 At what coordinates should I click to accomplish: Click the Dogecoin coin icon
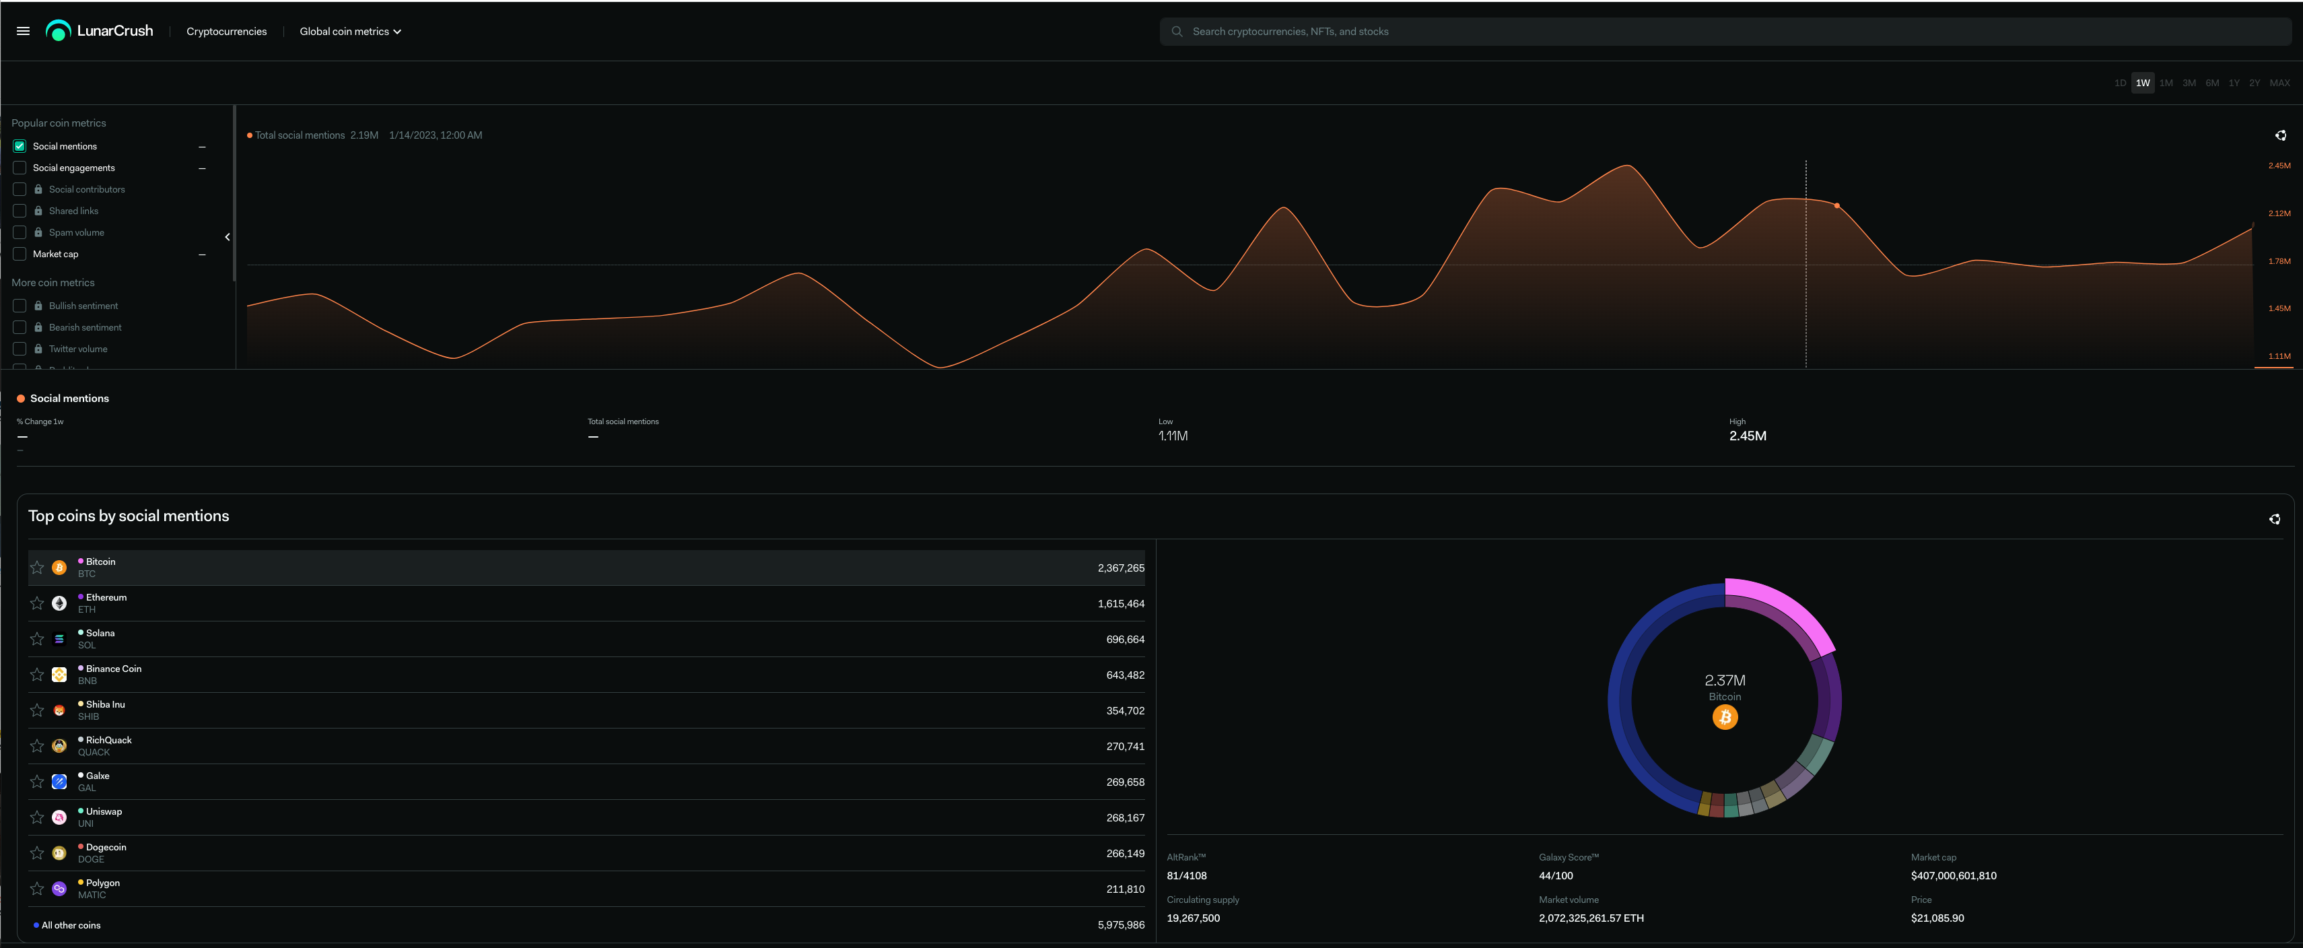[59, 853]
